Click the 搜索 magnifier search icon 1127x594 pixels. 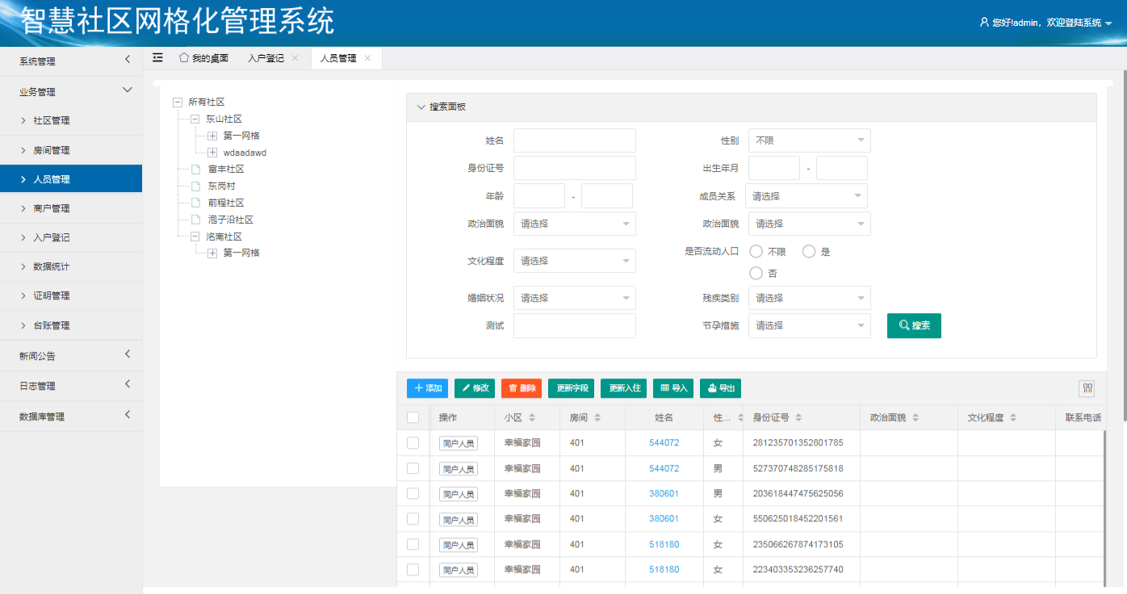click(904, 325)
